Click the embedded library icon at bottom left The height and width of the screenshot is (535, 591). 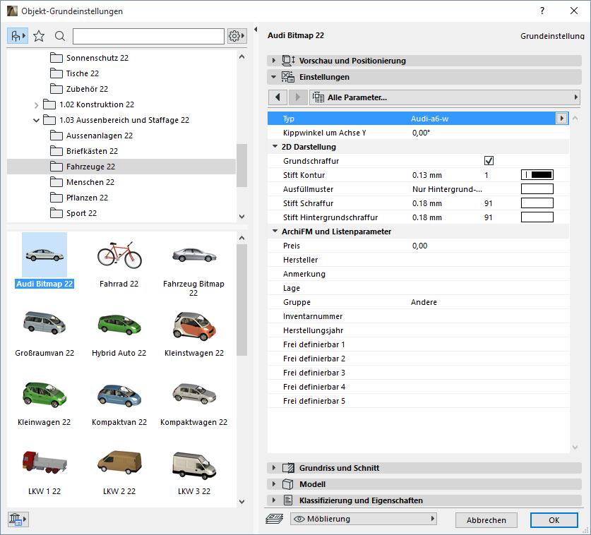pyautogui.click(x=16, y=519)
